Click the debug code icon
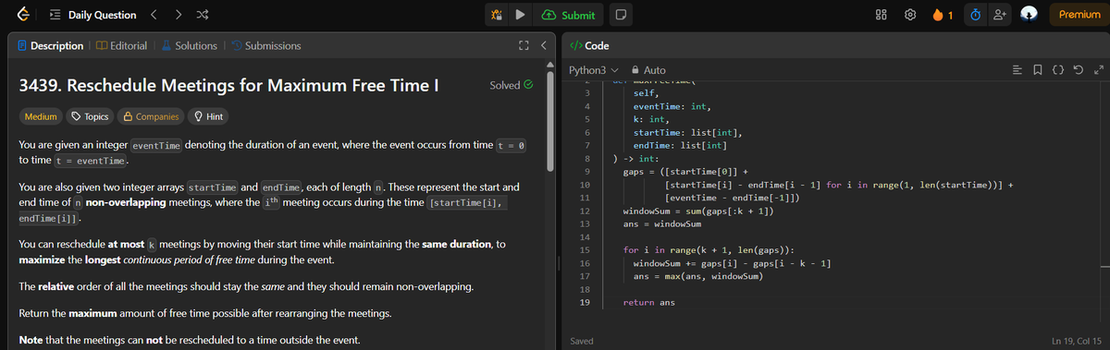The height and width of the screenshot is (350, 1110). click(x=496, y=15)
